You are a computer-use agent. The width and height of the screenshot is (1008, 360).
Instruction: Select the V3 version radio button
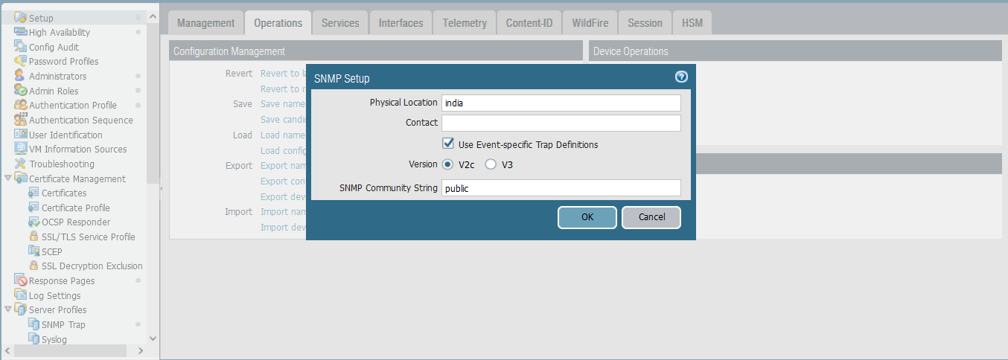point(491,164)
